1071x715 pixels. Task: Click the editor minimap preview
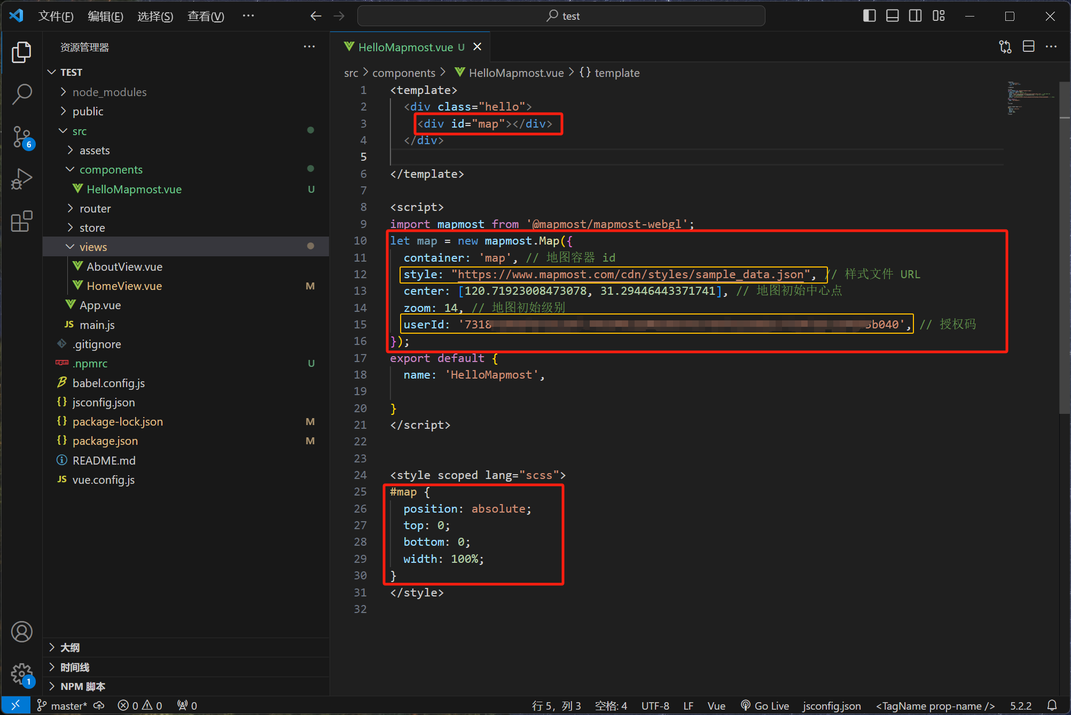[x=1030, y=98]
